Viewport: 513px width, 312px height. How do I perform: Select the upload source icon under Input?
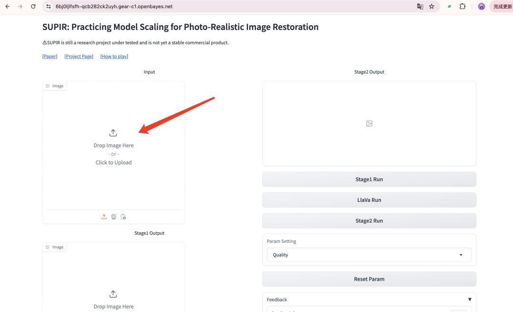tap(104, 217)
